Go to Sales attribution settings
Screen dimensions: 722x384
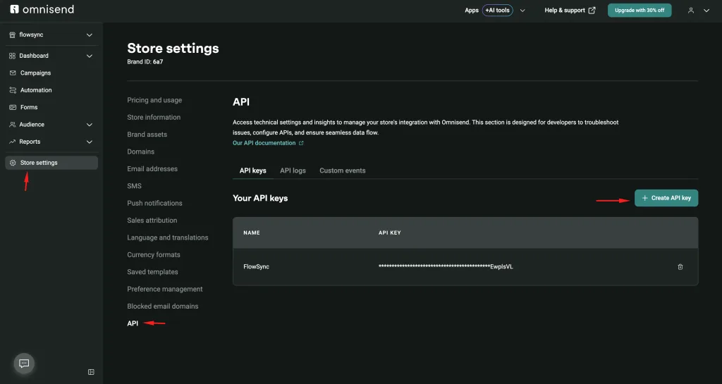click(152, 221)
